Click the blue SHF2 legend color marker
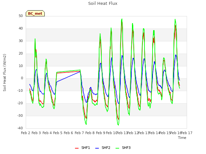Image resolution: width=206 pixels, height=154 pixels. (x=97, y=148)
